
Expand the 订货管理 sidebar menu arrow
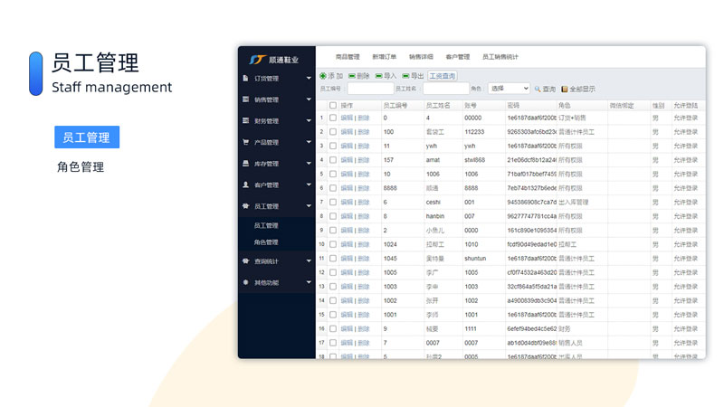[x=309, y=79]
